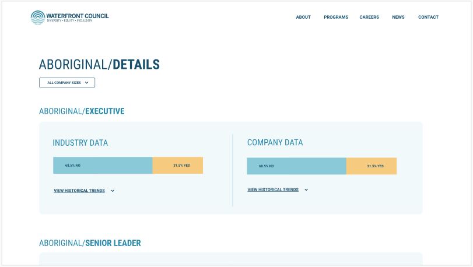The height and width of the screenshot is (267, 473).
Task: Click the chevron in All Company Sizes
Action: (87, 83)
